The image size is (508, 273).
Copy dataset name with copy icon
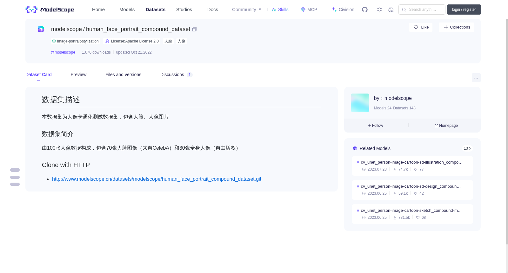194,29
